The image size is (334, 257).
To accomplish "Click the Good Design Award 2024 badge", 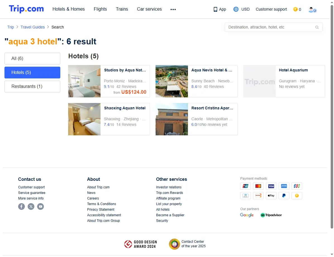I will coord(140,244).
